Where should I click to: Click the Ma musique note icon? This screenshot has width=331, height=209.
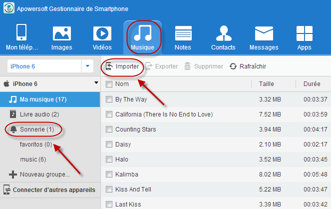(x=13, y=99)
